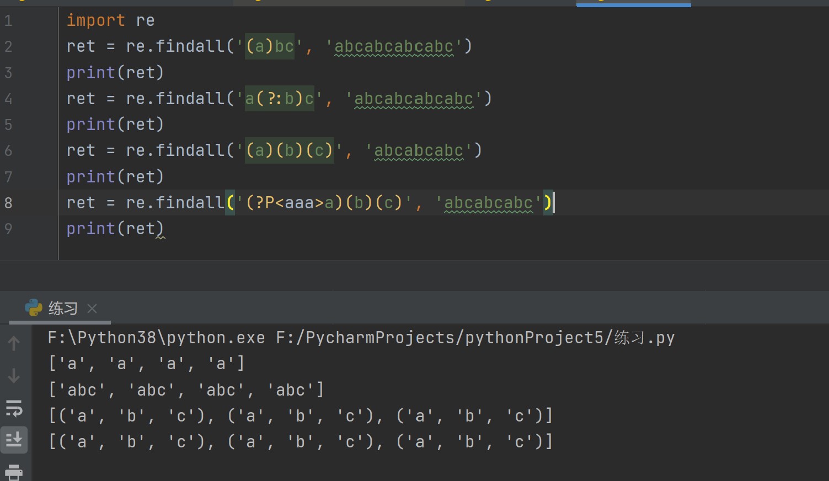The image size is (829, 481).
Task: Click the import keyword on line 1
Action: 95,20
